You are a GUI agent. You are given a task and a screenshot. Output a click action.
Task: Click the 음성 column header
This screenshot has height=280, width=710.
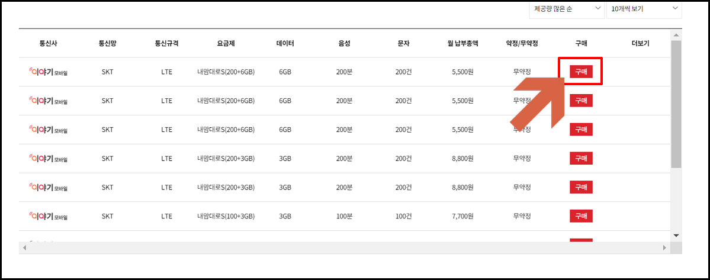point(344,43)
